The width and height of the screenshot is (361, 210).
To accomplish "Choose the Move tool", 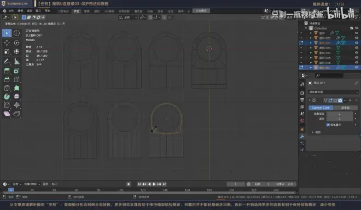I will (x=7, y=43).
